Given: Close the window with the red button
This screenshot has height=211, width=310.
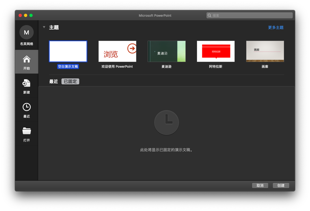Looking at the screenshot, I should click(x=20, y=15).
